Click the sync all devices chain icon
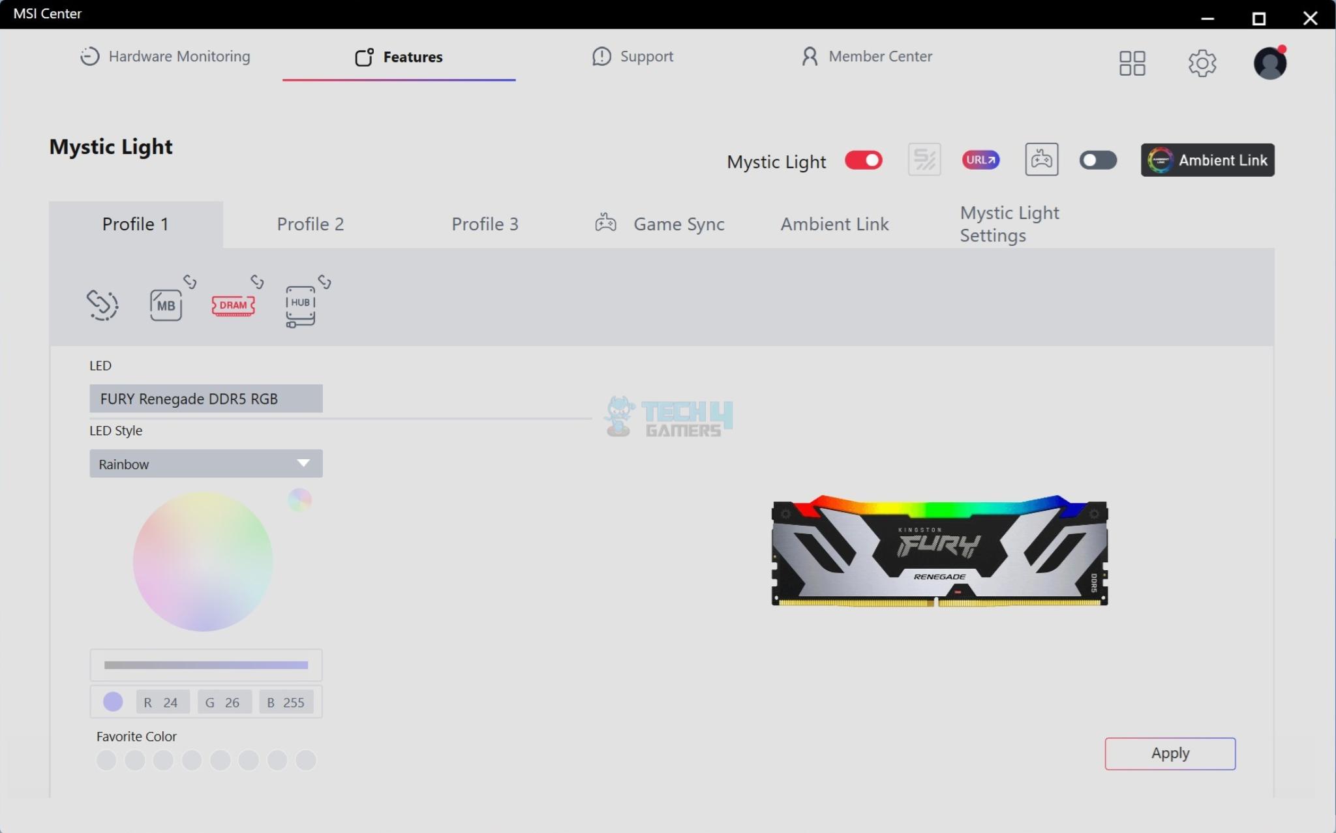The height and width of the screenshot is (833, 1336). point(102,305)
